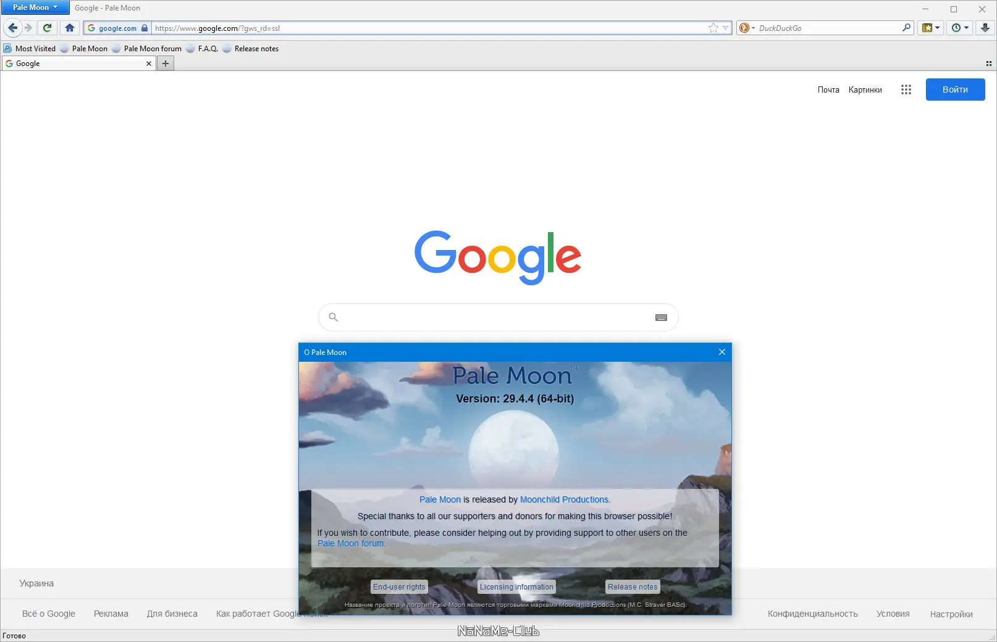Screen dimensions: 997x642
Task: Open the history dropdown button
Action: pos(960,28)
